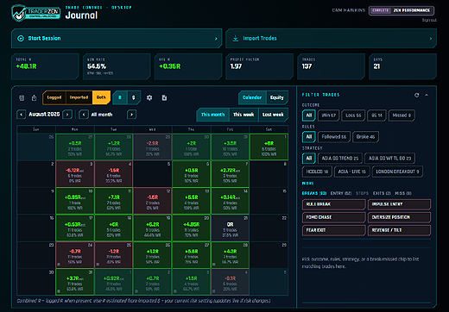
Task: Reset filters with the refresh icon
Action: [x=416, y=95]
